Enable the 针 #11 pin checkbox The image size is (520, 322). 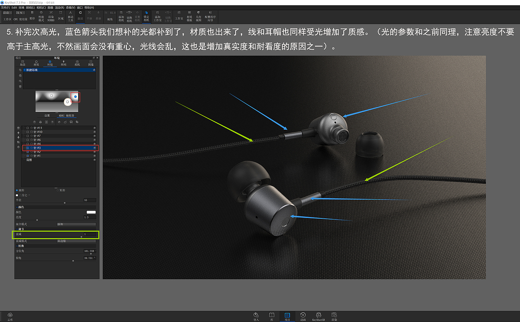click(28, 128)
